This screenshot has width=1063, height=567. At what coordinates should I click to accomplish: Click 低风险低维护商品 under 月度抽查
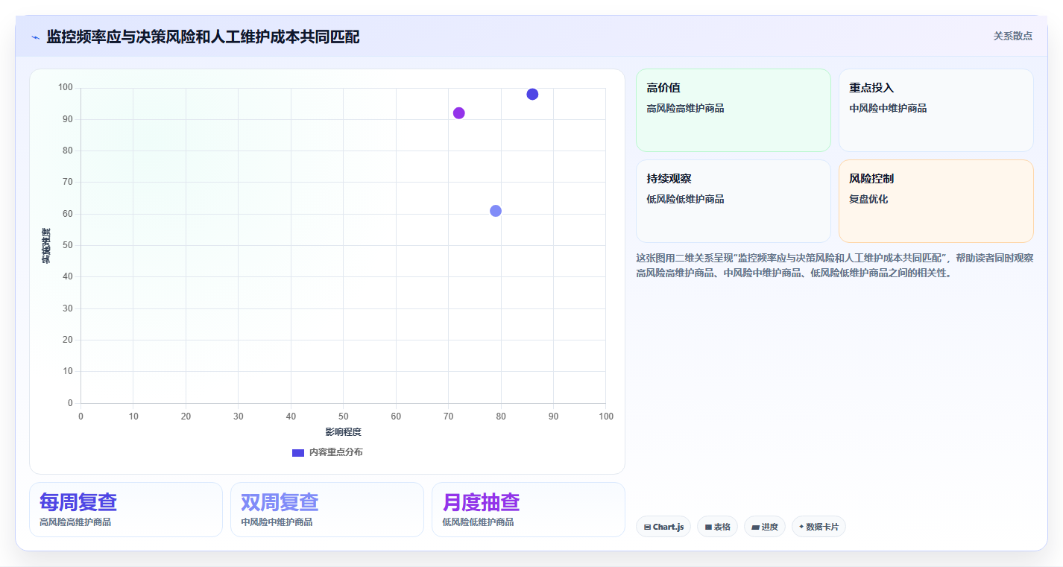coord(478,522)
